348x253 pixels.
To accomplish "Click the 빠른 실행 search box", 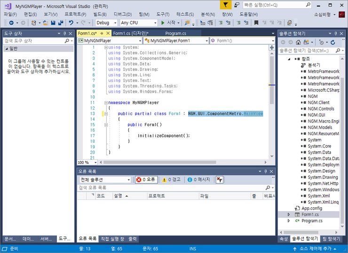I will (277, 5).
